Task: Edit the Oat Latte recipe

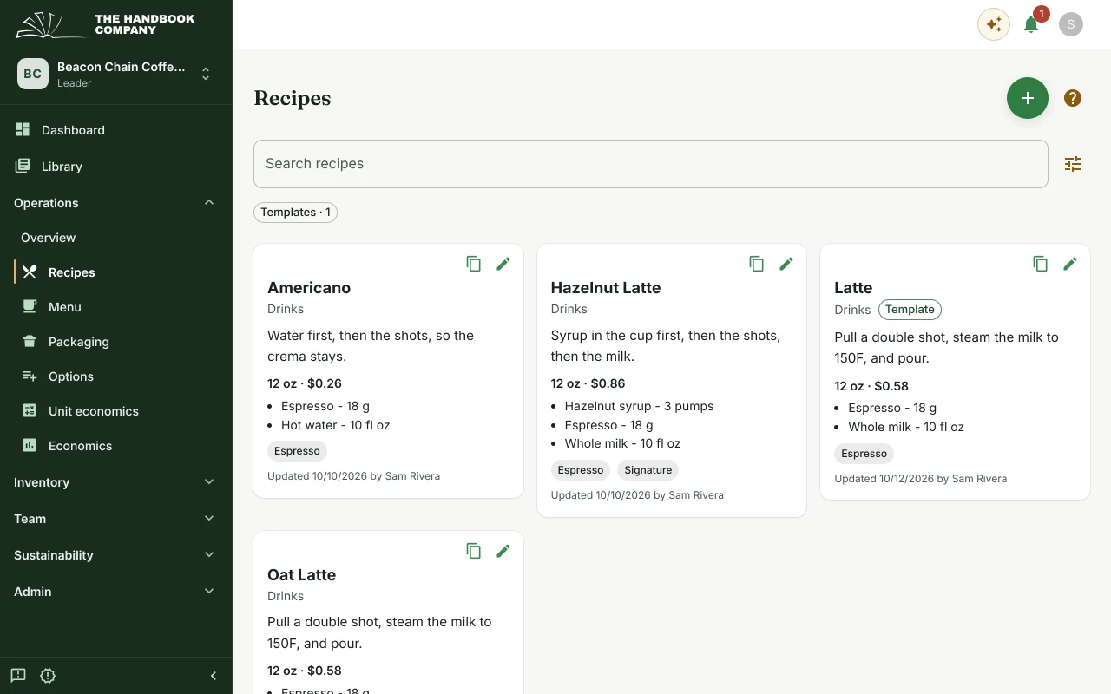Action: click(503, 551)
